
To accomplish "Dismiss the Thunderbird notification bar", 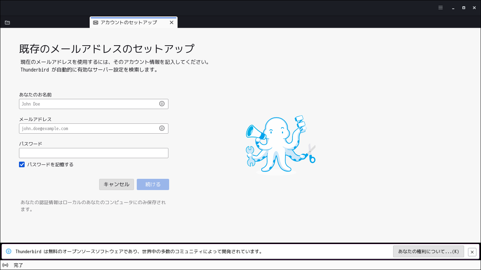I will click(x=472, y=252).
